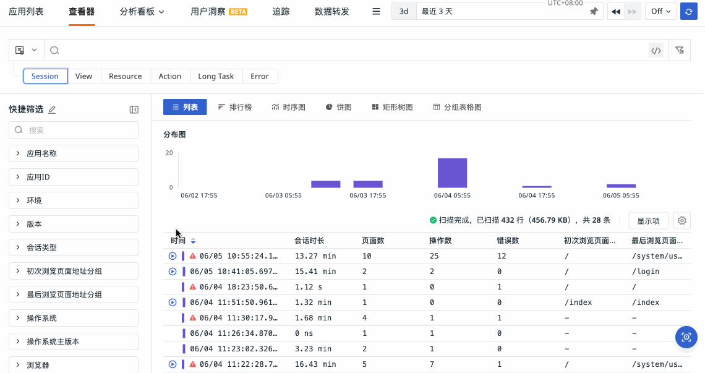
Task: Play session replay for 06/04 11:22:28 row
Action: 172,364
